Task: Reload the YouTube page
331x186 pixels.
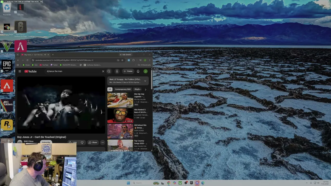Action: tap(27, 60)
